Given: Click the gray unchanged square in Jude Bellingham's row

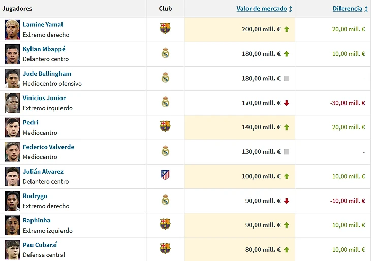Looking at the screenshot, I should tap(287, 79).
